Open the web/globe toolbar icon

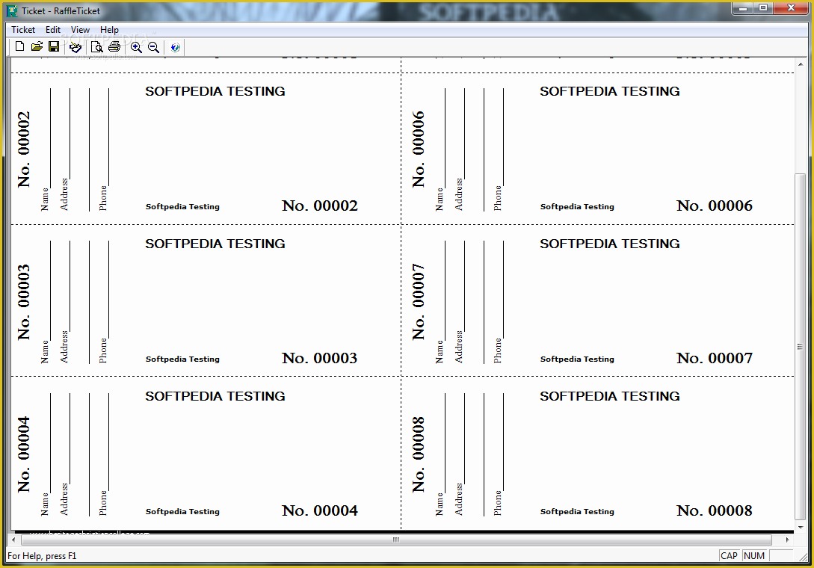point(176,47)
